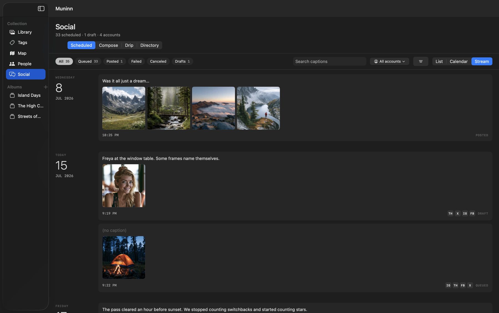Screen dimensions: 499x313
Task: Open Library in sidebar
Action: point(26,32)
